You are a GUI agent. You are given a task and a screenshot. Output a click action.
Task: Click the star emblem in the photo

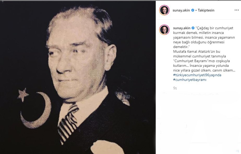23,95
